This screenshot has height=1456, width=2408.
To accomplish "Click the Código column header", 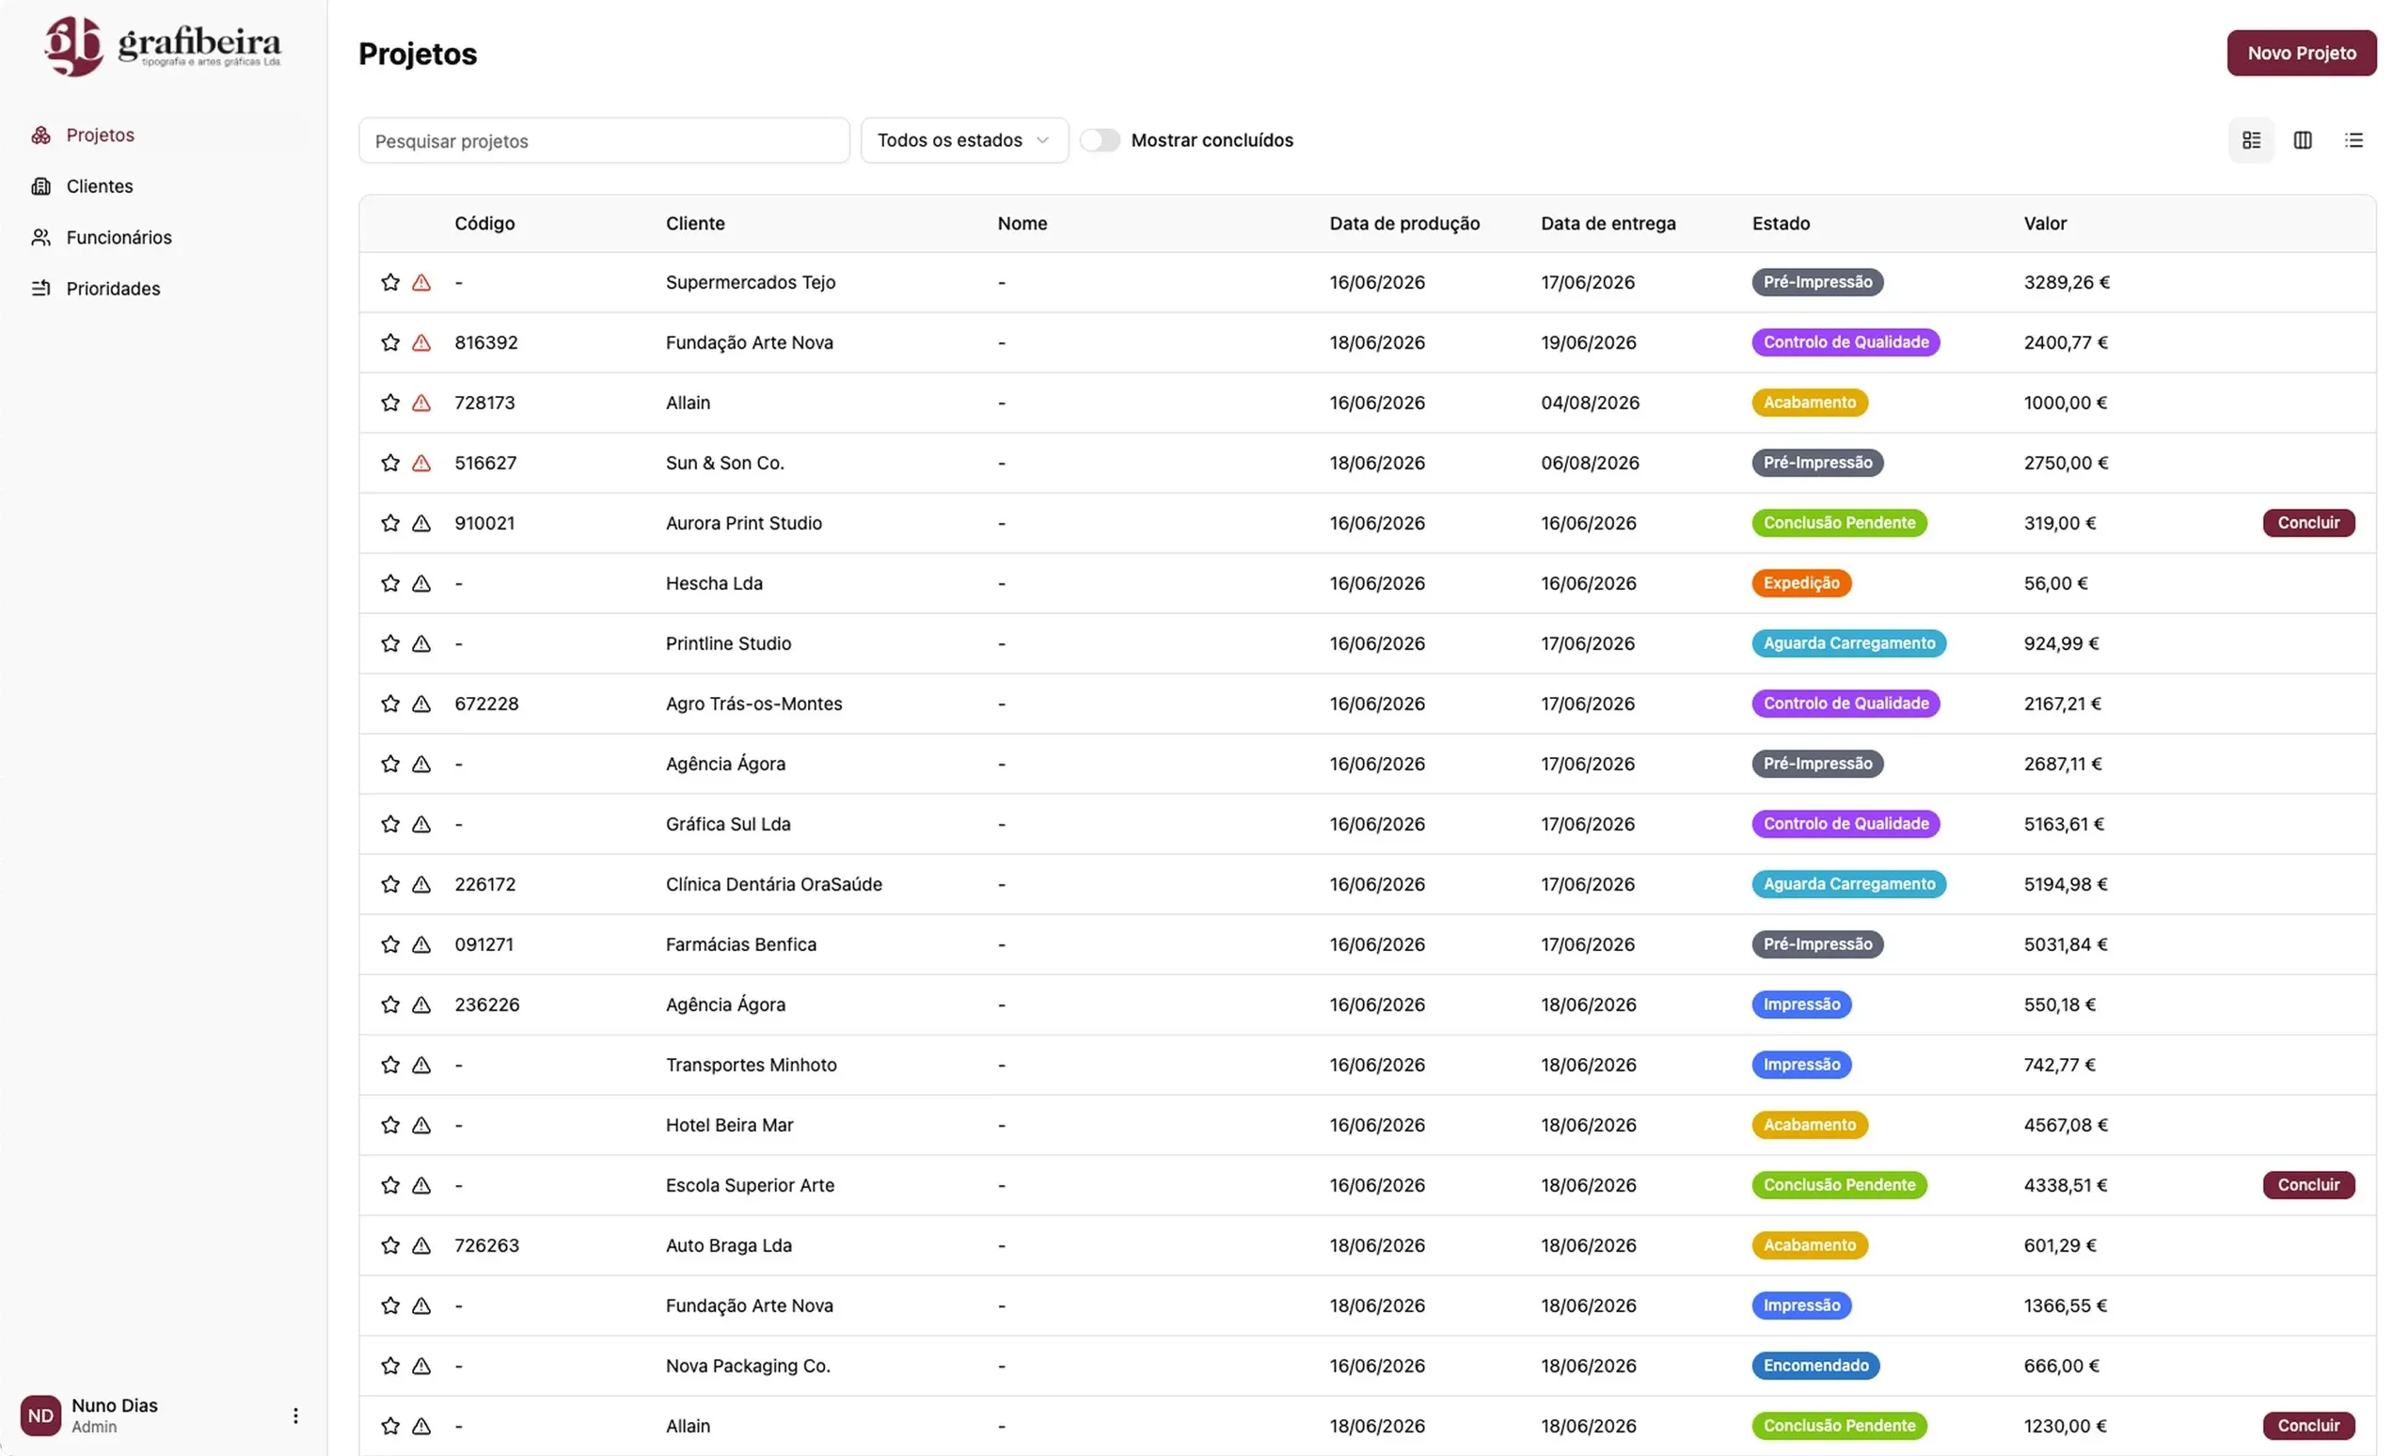I will pyautogui.click(x=483, y=224).
